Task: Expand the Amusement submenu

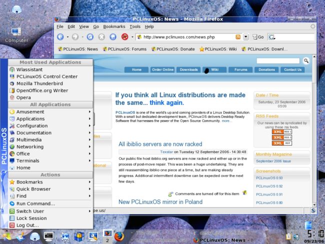Action: (50, 111)
